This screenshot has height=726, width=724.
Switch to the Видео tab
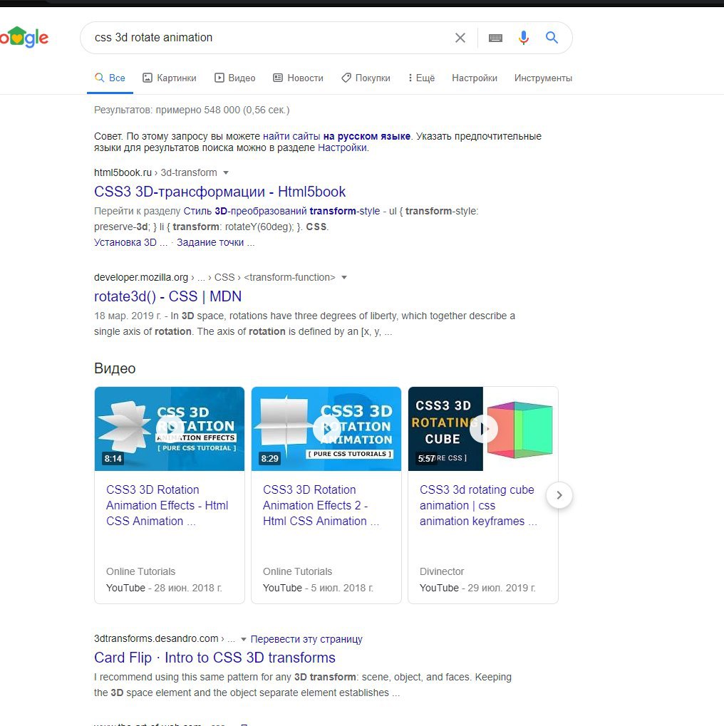(x=235, y=78)
